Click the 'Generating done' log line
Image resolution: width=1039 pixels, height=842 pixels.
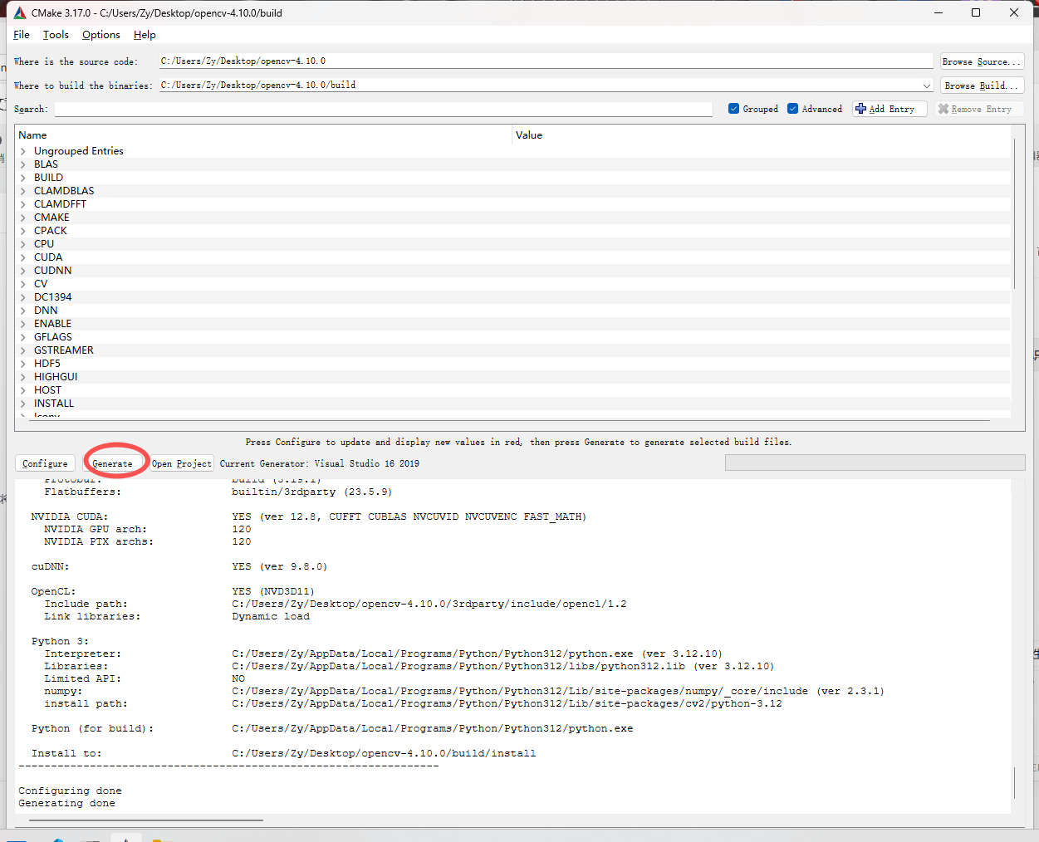pyautogui.click(x=66, y=804)
